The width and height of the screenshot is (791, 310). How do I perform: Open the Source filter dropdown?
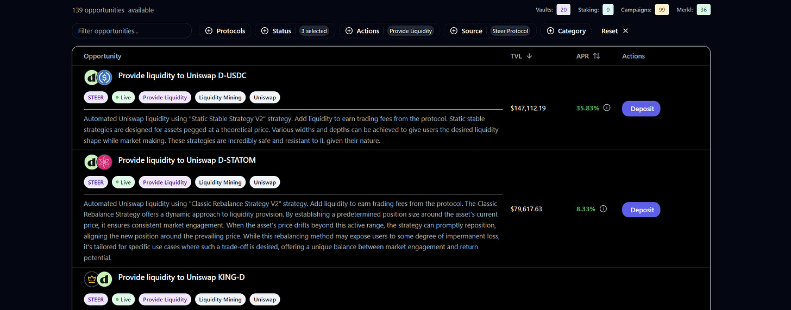pos(491,31)
